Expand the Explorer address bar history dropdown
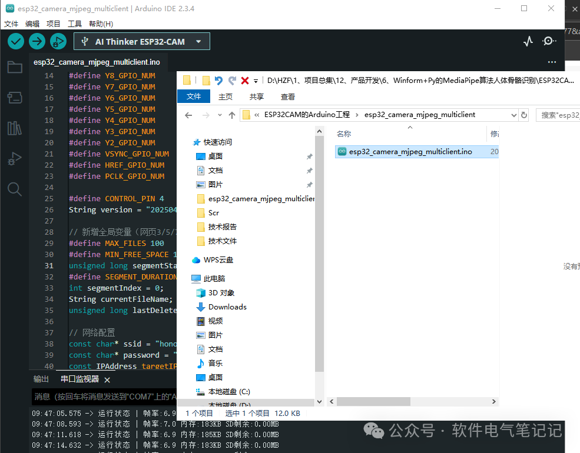580x453 pixels. (513, 115)
